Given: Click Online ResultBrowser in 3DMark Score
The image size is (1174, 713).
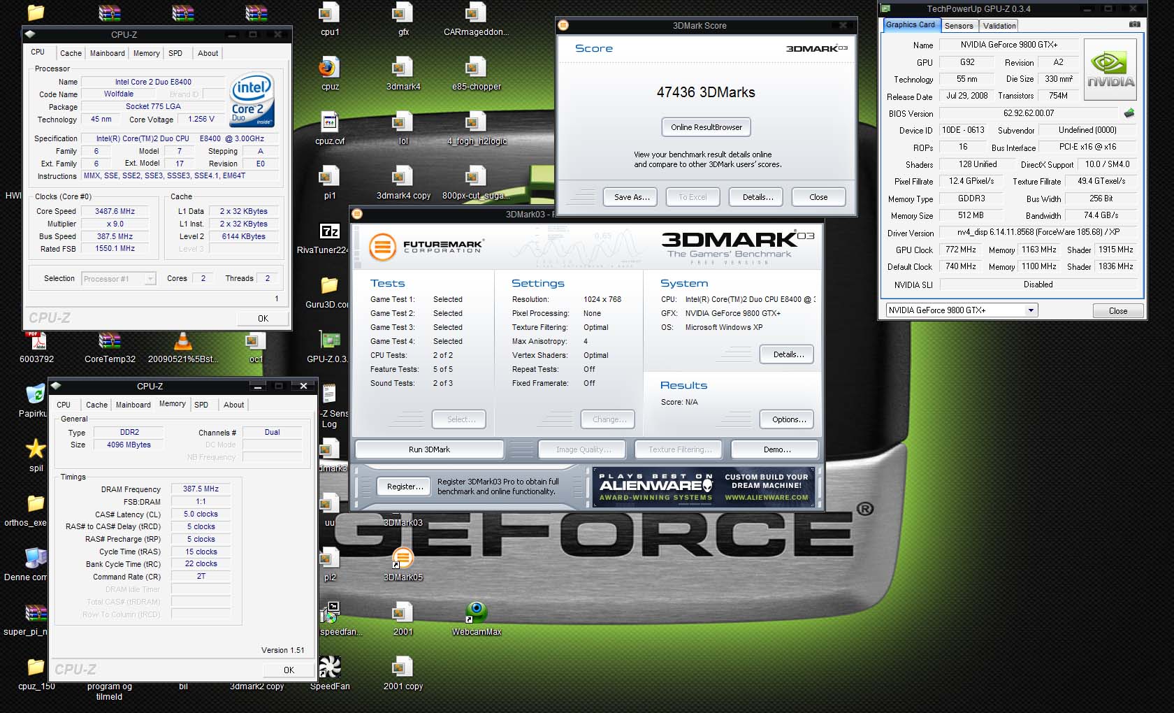Looking at the screenshot, I should (706, 127).
